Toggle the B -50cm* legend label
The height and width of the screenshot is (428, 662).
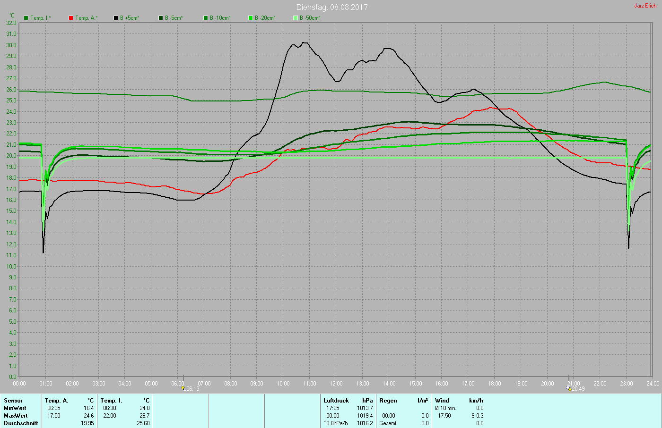coord(310,18)
